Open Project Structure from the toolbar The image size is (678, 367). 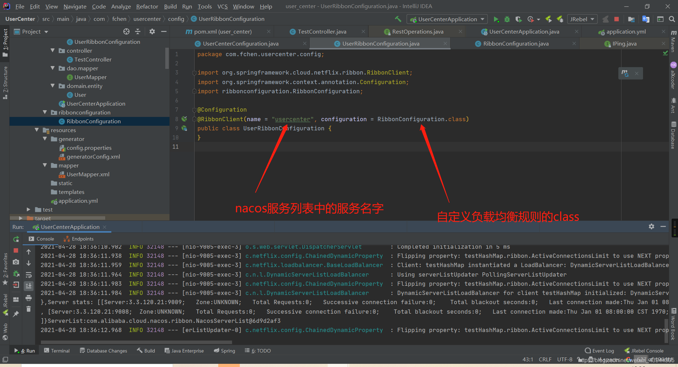pos(631,19)
